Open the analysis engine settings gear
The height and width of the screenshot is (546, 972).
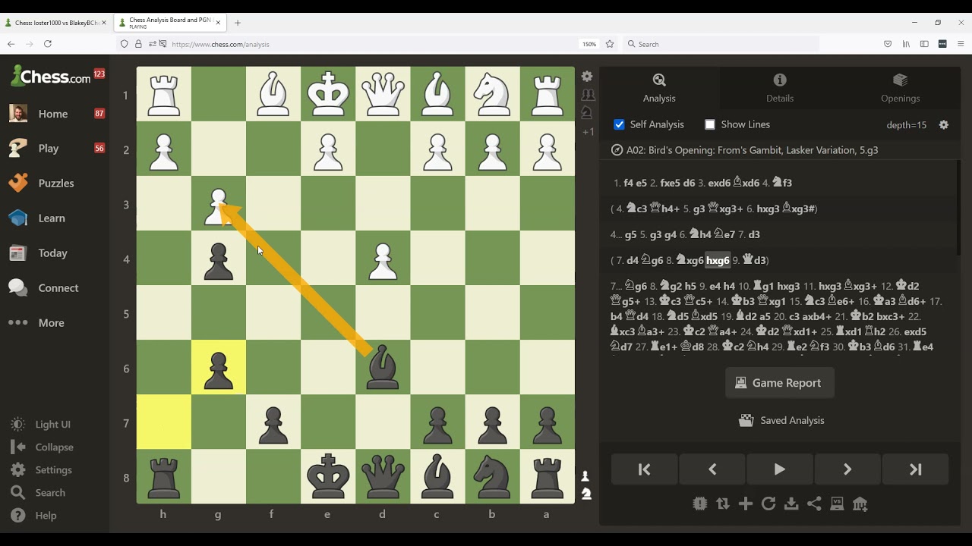click(943, 125)
